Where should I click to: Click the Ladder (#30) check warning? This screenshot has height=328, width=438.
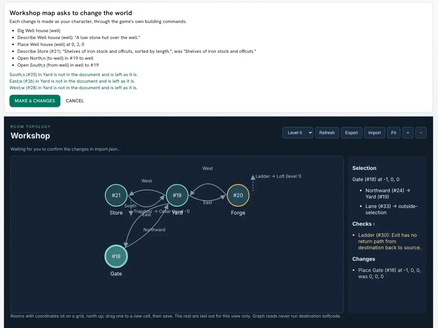pyautogui.click(x=389, y=241)
